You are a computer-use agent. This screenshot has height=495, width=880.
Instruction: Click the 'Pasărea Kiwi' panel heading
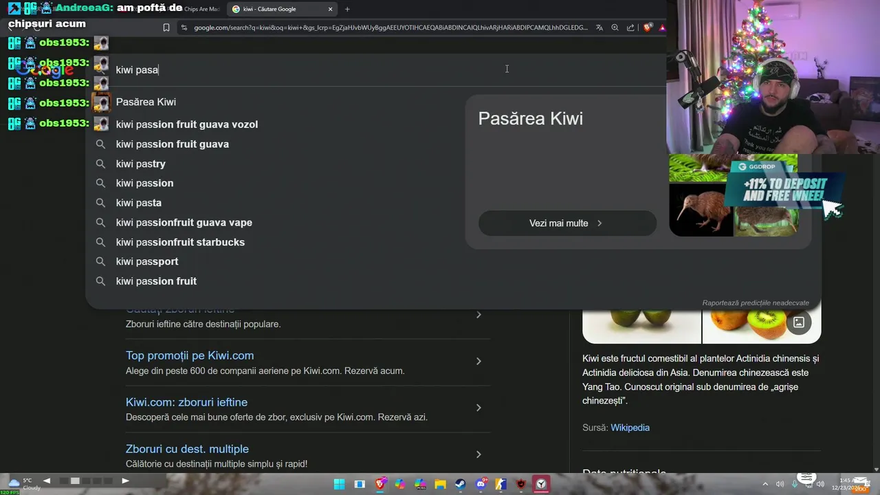coord(530,118)
